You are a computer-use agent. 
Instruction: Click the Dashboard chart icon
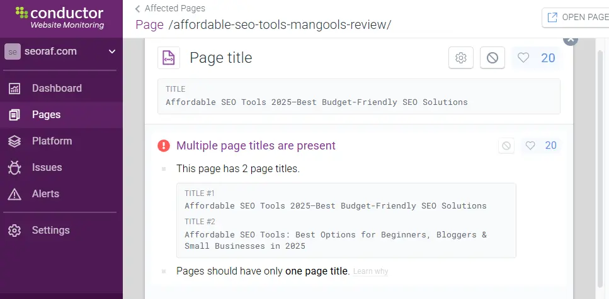click(x=14, y=89)
